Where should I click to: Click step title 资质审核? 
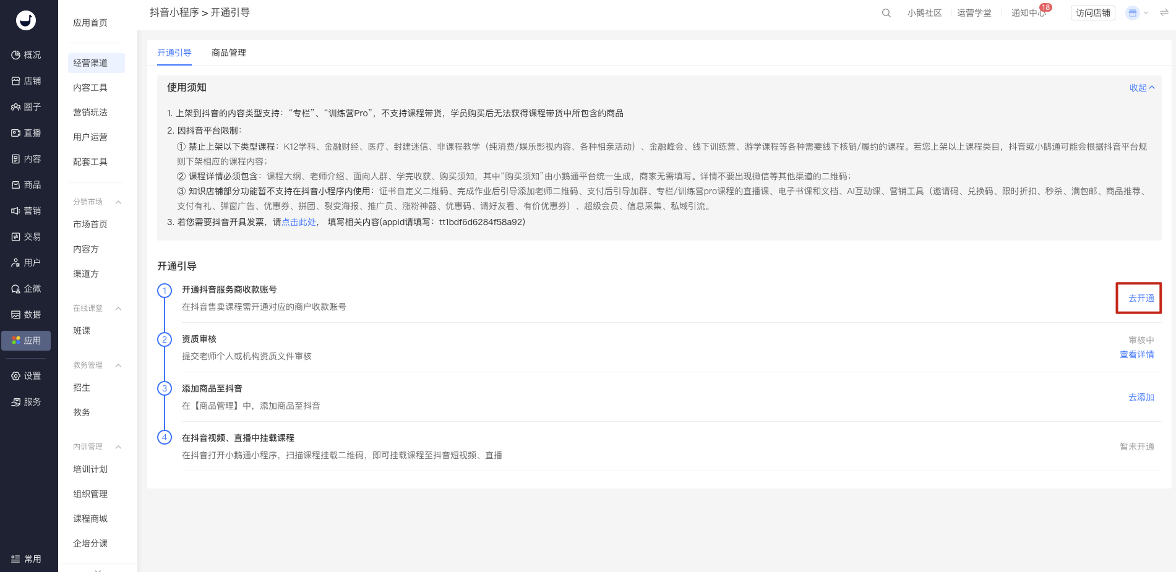tap(199, 339)
